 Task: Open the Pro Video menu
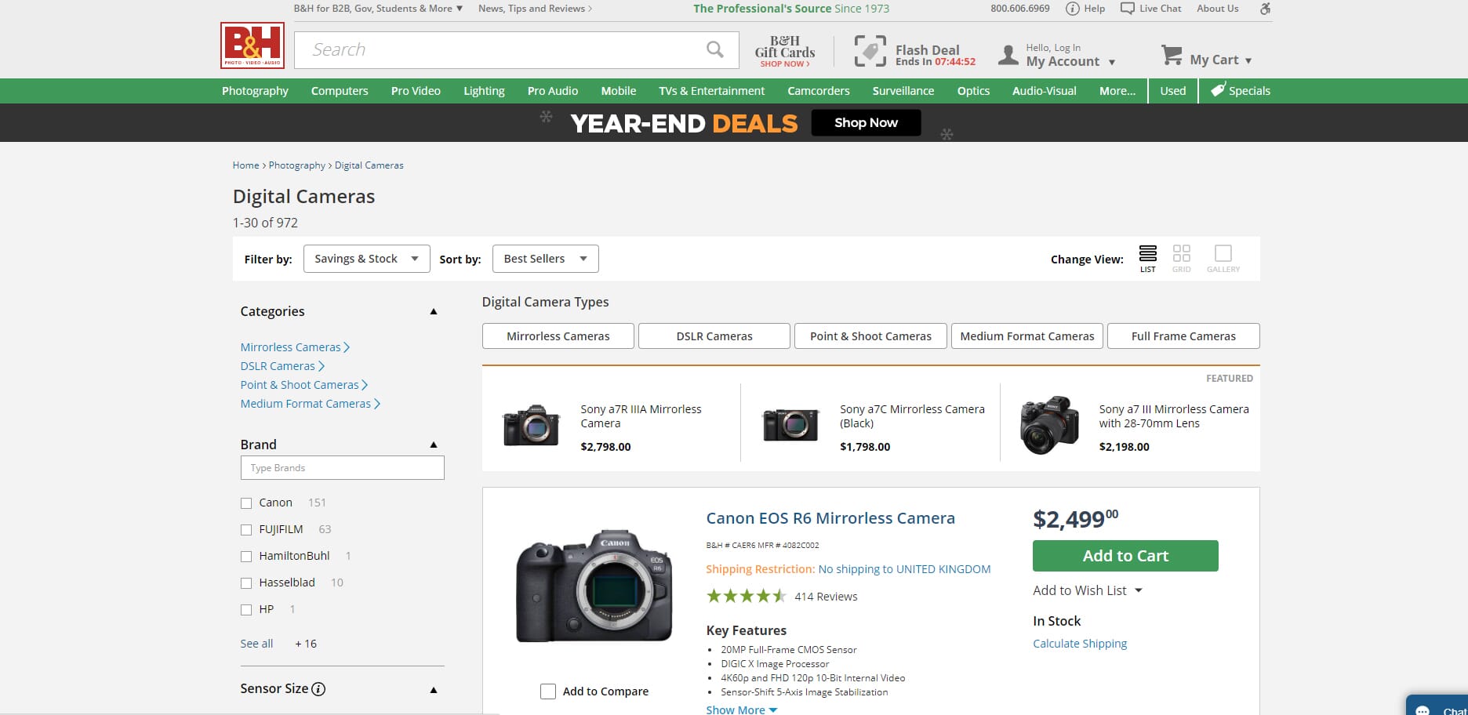416,91
